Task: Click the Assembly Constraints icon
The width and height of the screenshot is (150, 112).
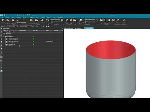Action: tap(37, 21)
